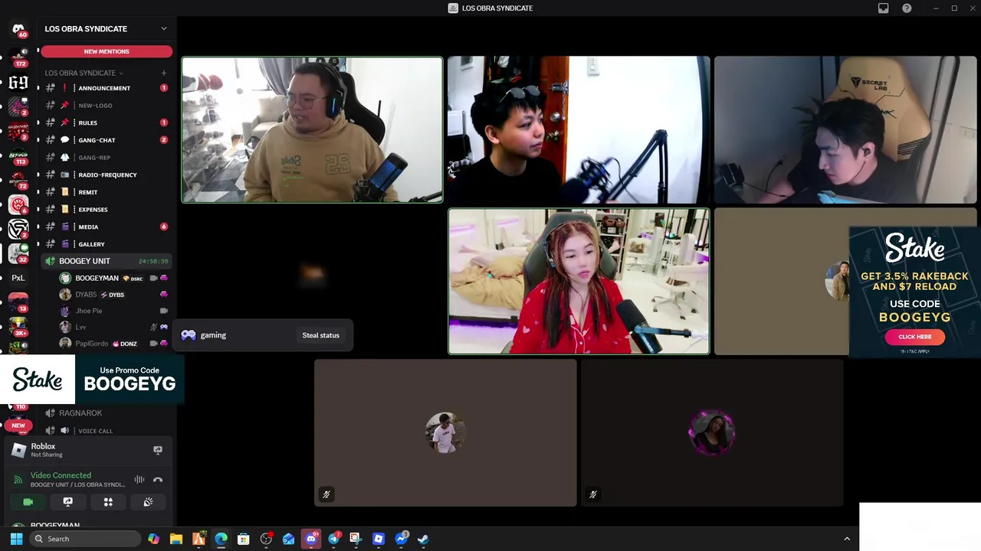The width and height of the screenshot is (981, 551).
Task: Open Messenger from the taskbar
Action: tap(401, 539)
